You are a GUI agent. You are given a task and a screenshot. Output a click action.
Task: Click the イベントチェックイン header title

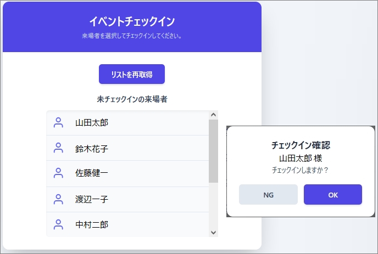[x=132, y=21]
